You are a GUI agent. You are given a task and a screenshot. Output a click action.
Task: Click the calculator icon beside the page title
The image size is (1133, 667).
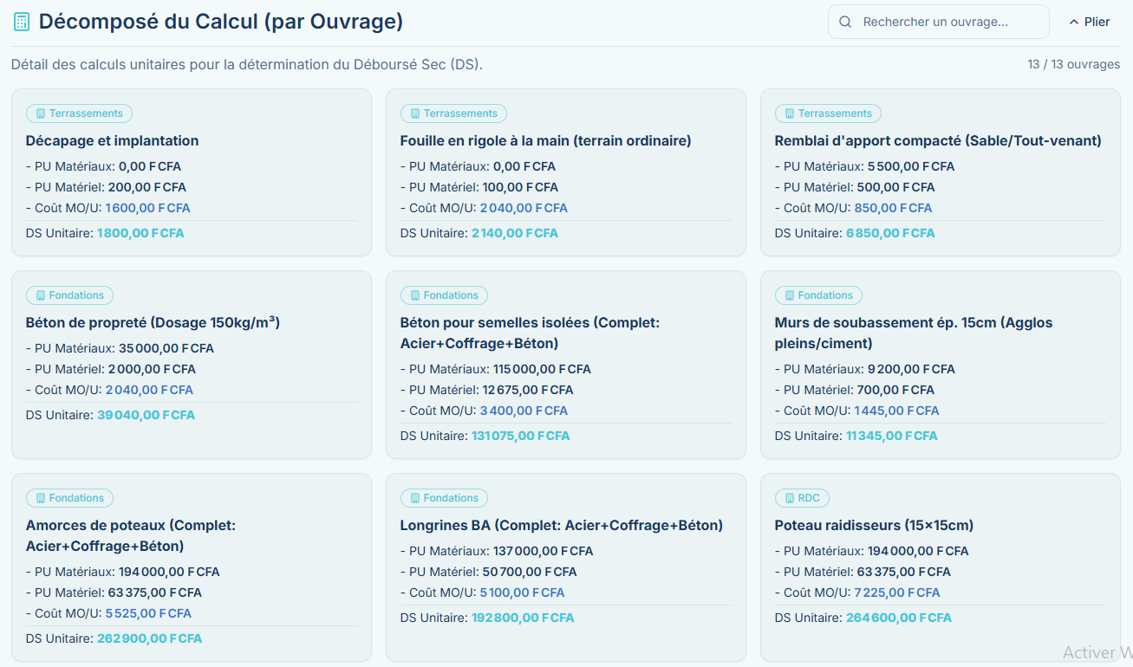22,22
